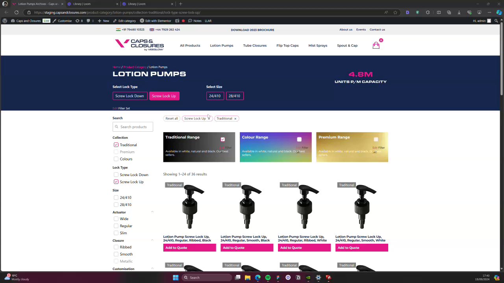Collapse the Closure filter section

point(152,241)
